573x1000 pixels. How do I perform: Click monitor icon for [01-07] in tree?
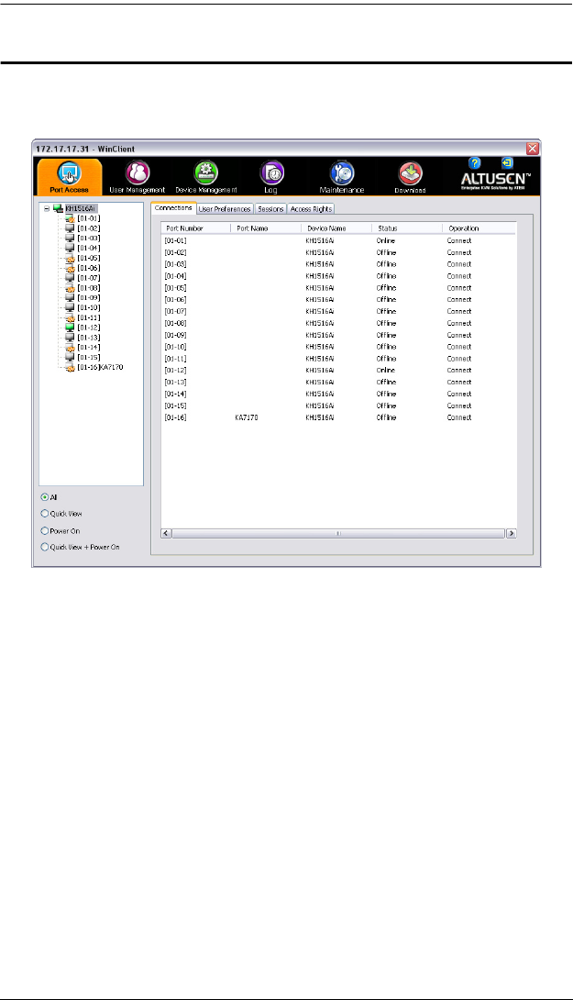70,278
